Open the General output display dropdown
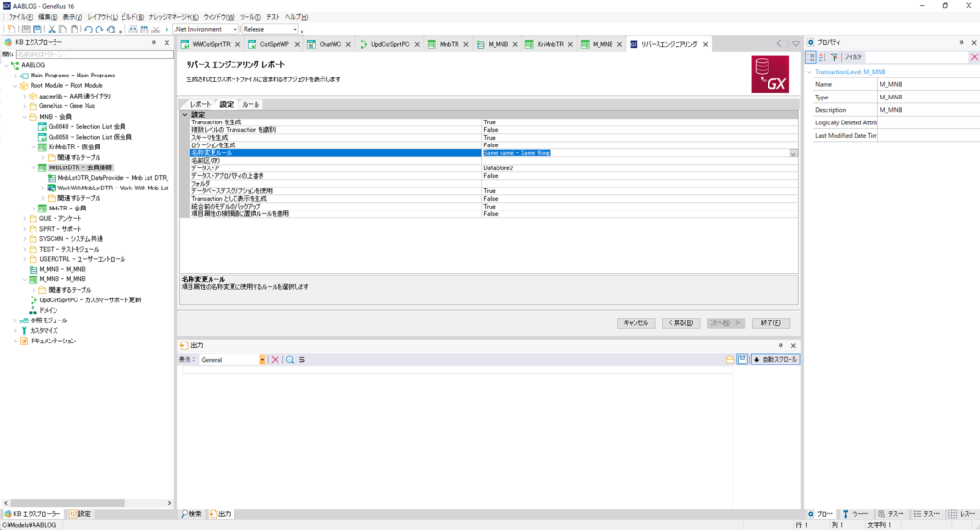This screenshot has height=530, width=980. tap(262, 360)
